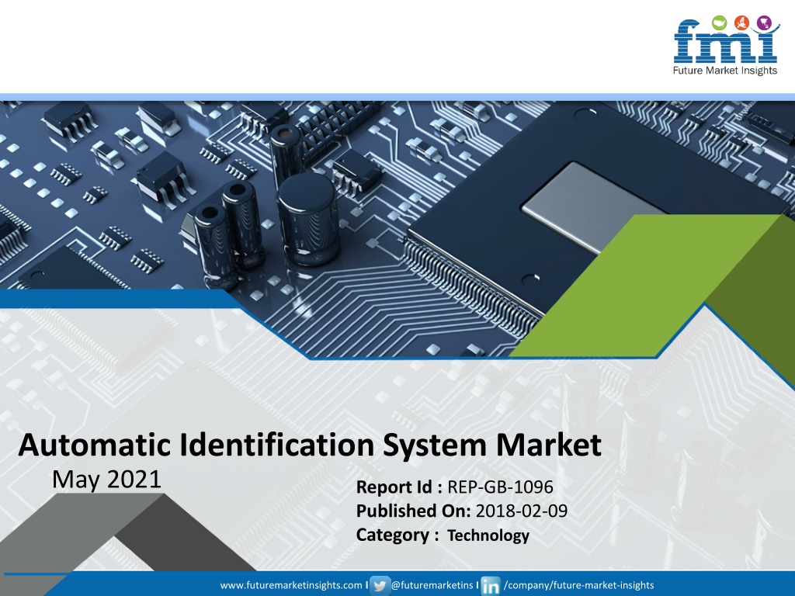
Task: Click the 'May 2021' date text
Action: pyautogui.click(x=106, y=480)
